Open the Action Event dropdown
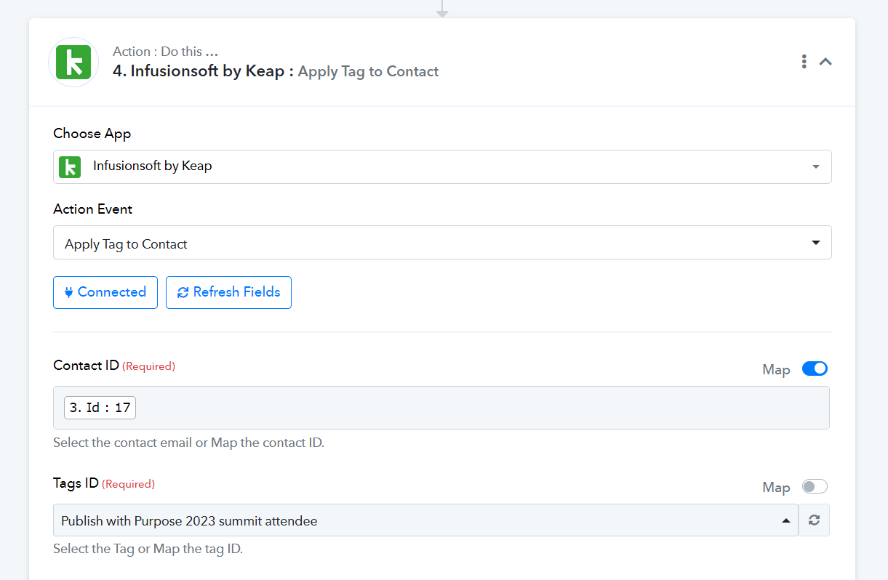888x580 pixels. [x=442, y=243]
